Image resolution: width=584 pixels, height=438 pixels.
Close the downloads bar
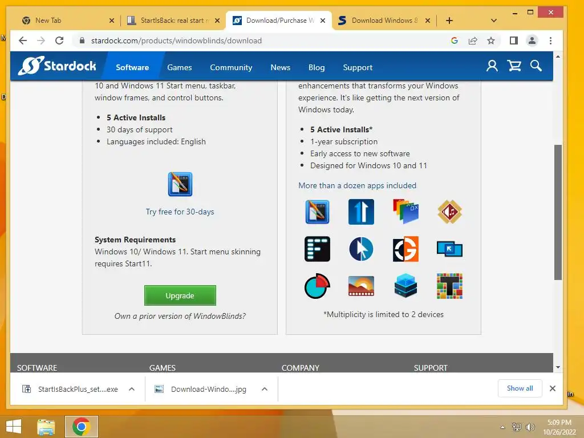click(x=552, y=388)
